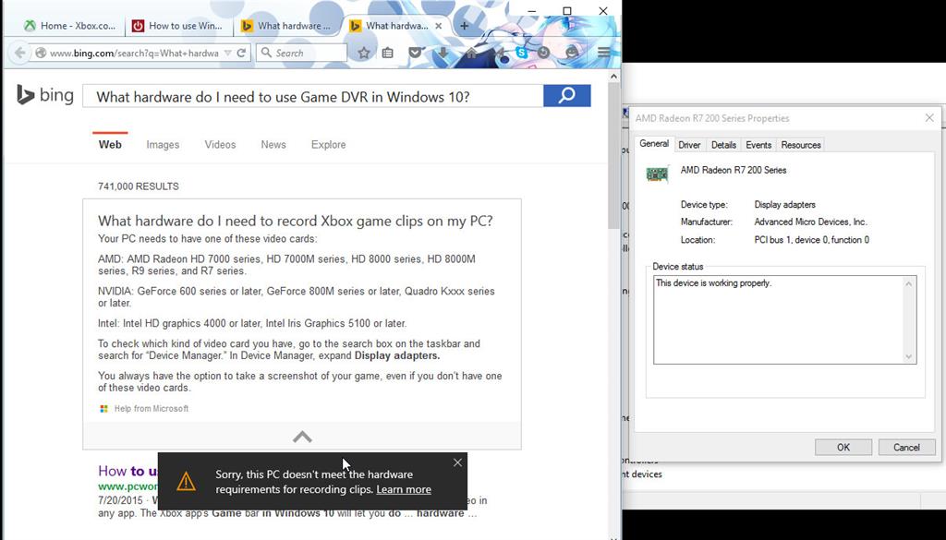The image size is (946, 540).
Task: Click 'PCI bus 1, device 0, function 0' text
Action: [811, 240]
